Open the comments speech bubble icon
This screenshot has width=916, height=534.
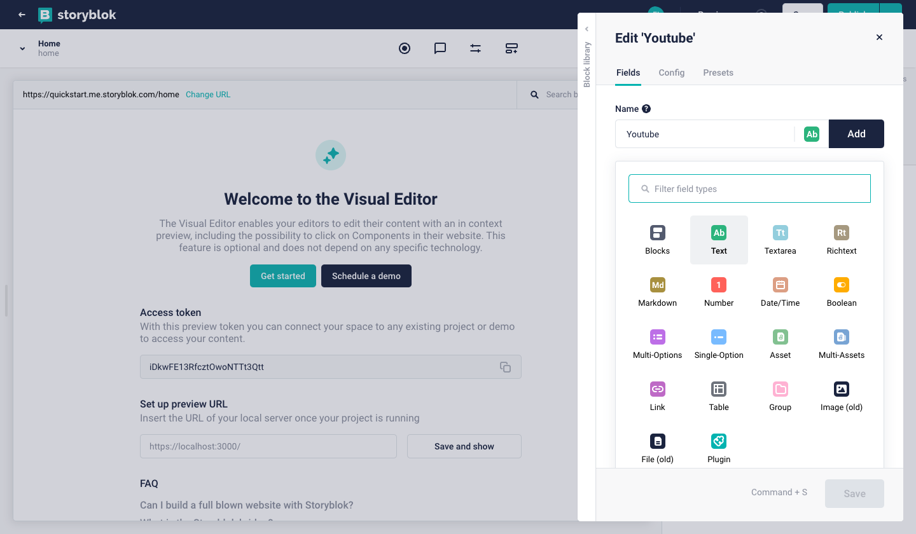pos(440,48)
